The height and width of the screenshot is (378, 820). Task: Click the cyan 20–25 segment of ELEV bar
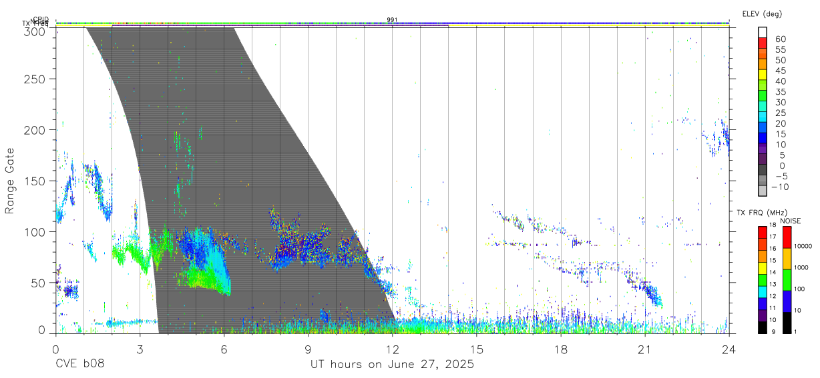(763, 117)
